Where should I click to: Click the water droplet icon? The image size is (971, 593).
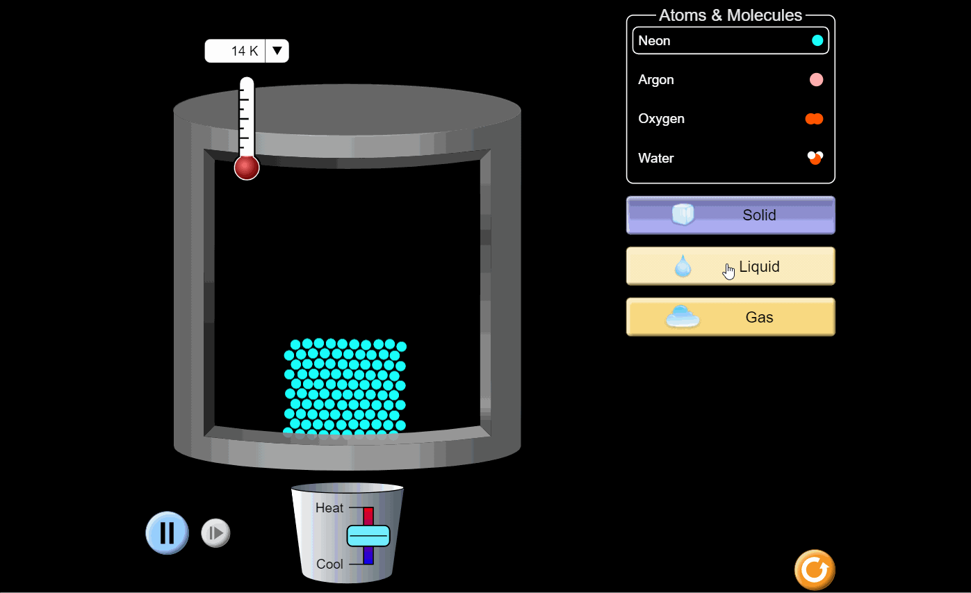[683, 266]
